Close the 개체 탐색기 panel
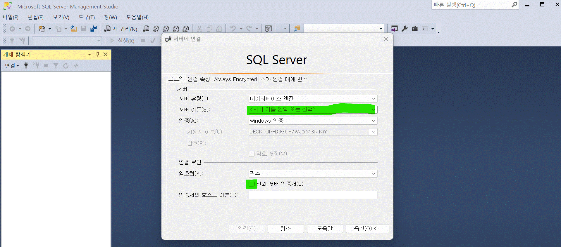 pos(106,54)
